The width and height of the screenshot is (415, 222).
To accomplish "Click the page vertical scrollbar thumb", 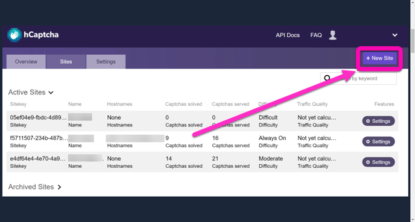I will point(413,41).
